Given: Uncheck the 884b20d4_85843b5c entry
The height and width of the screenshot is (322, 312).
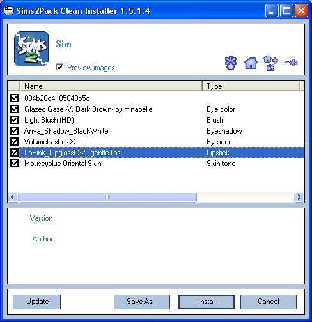Looking at the screenshot, I should 14,98.
